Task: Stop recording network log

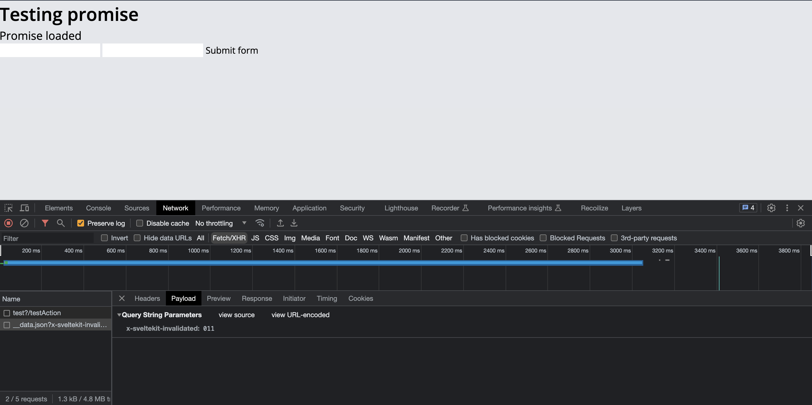Action: [8, 223]
